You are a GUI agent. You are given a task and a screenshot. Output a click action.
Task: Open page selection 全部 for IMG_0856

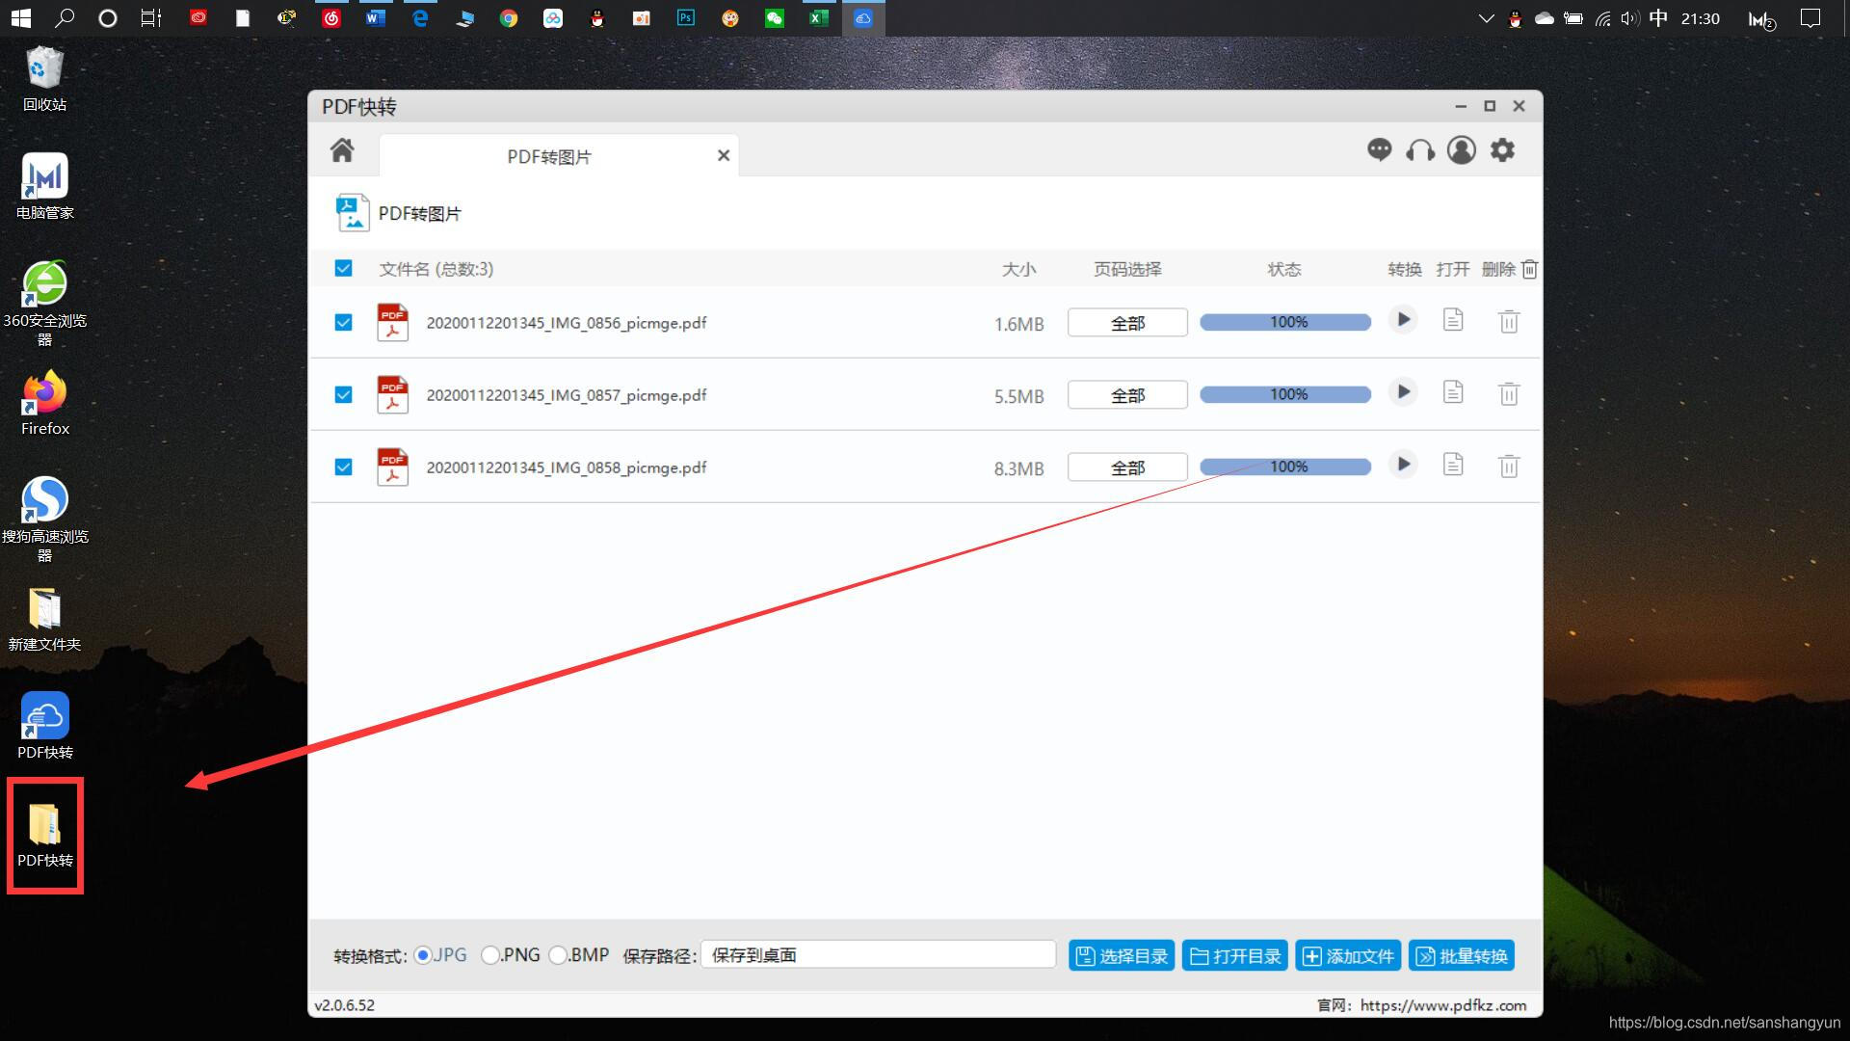click(1127, 323)
